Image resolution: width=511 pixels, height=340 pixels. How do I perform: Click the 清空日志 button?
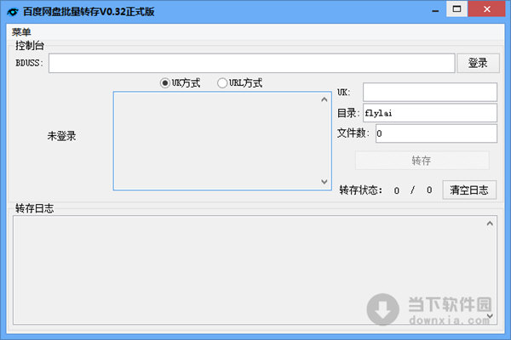(469, 190)
